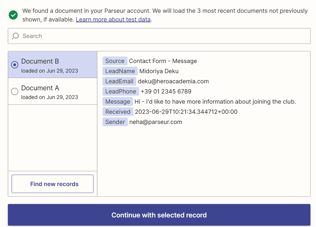Click the LeadEmail field label pill

[119, 81]
